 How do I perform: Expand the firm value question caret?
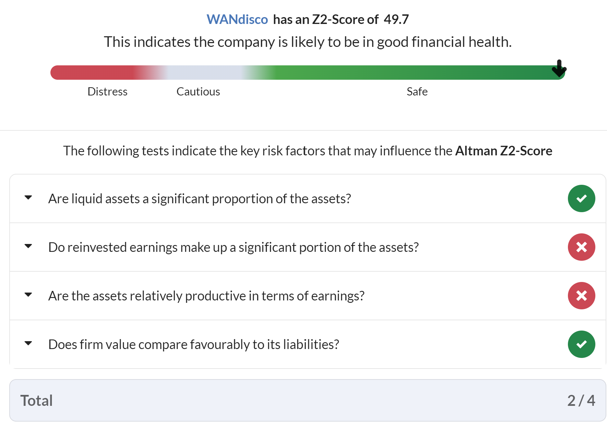[28, 344]
